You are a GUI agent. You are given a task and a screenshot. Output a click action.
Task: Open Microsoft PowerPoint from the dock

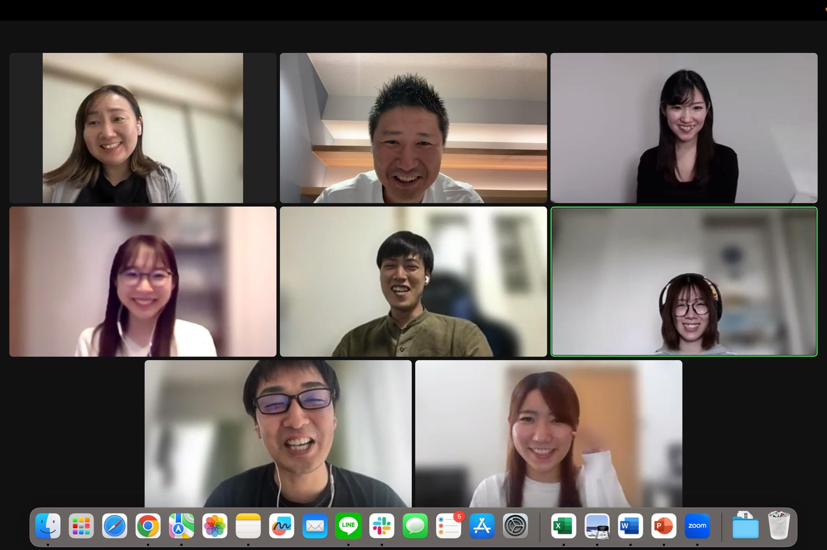(664, 526)
